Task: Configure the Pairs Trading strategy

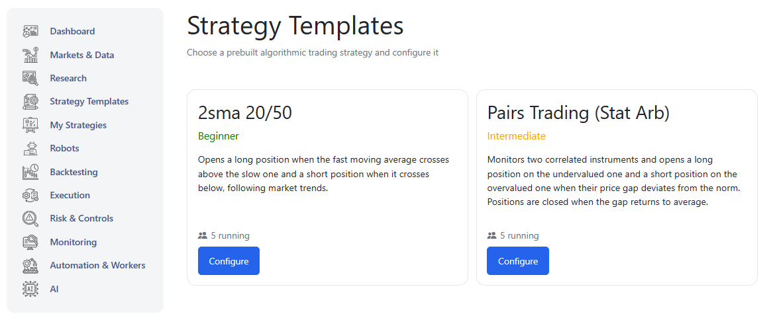Action: point(517,261)
